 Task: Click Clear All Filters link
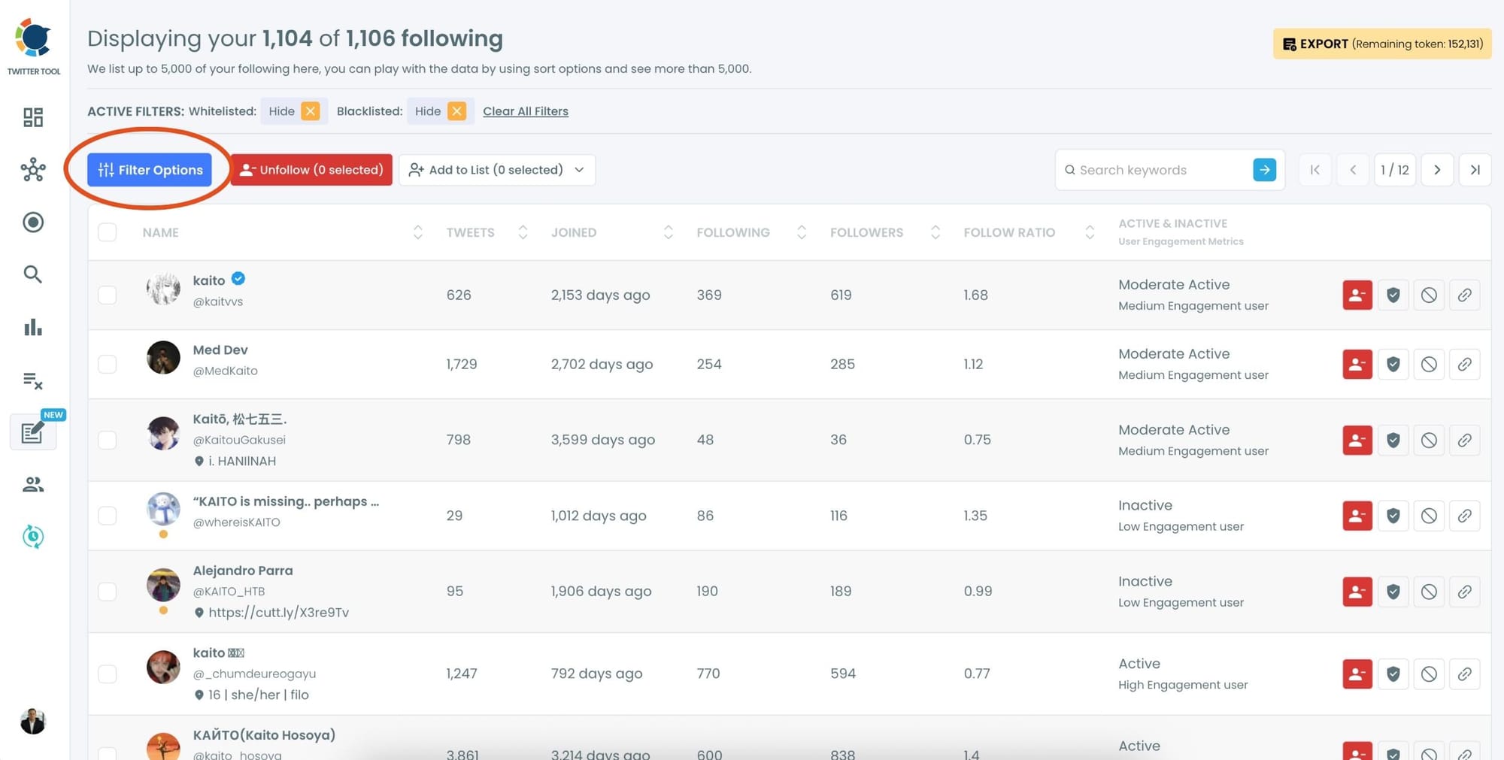point(526,111)
